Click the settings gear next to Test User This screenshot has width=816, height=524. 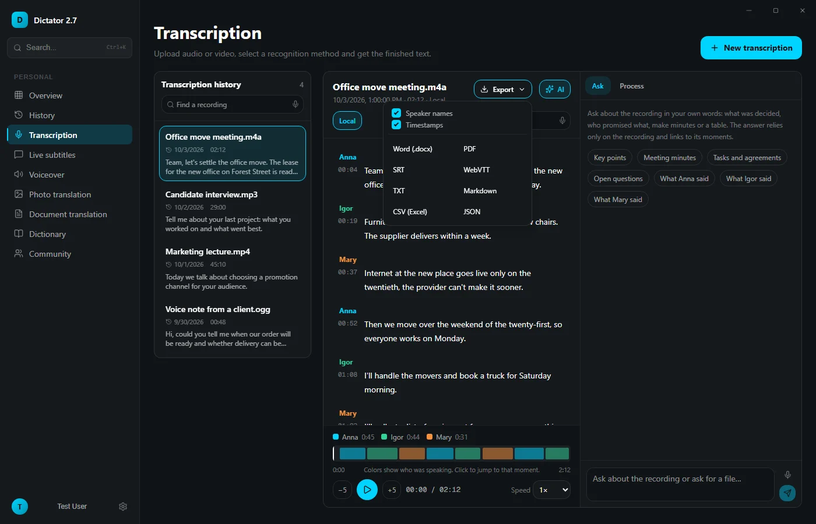coord(123,507)
